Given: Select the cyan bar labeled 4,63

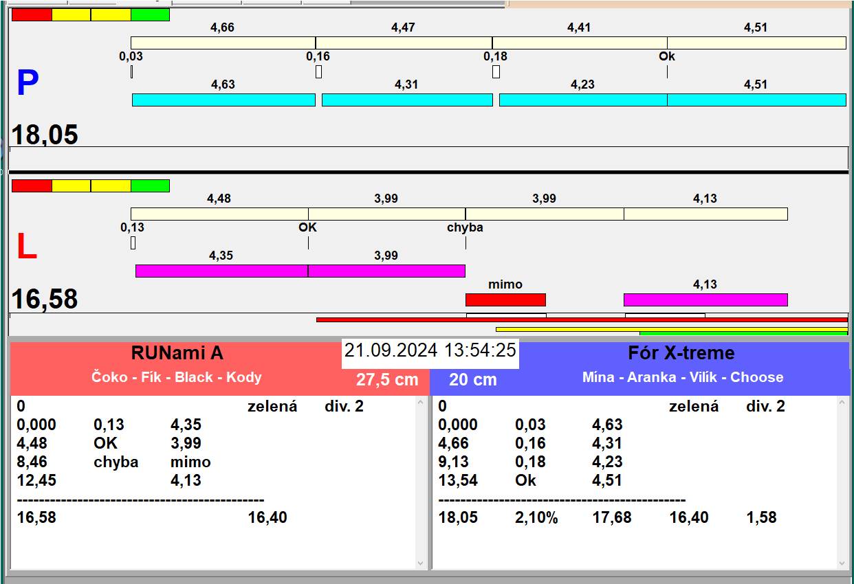Looking at the screenshot, I should pyautogui.click(x=223, y=100).
